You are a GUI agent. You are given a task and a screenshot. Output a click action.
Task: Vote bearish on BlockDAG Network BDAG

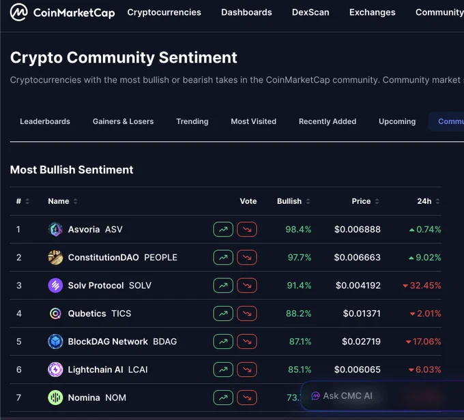pos(247,342)
